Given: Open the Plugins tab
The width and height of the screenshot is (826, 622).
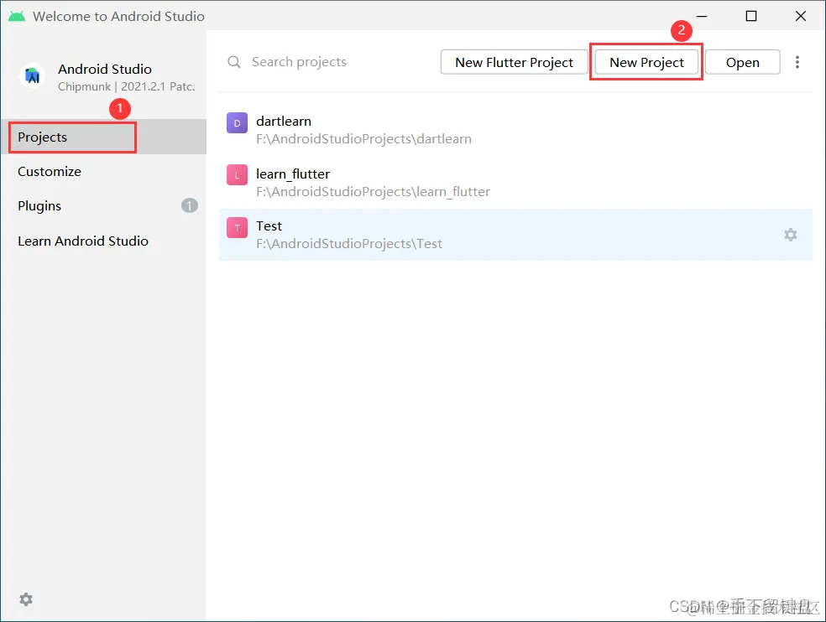Looking at the screenshot, I should click(104, 205).
